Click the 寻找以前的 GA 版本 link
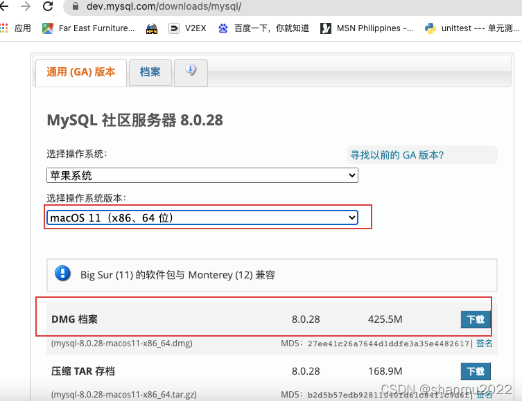The image size is (522, 401). (397, 155)
